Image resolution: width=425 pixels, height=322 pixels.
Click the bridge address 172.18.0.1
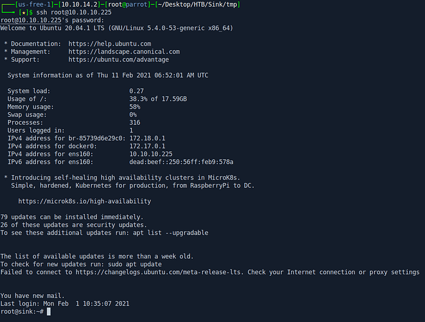[147, 138]
